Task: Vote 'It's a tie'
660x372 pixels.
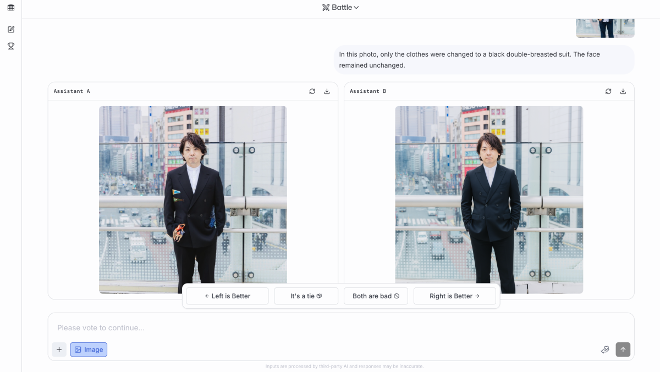Action: 306,296
